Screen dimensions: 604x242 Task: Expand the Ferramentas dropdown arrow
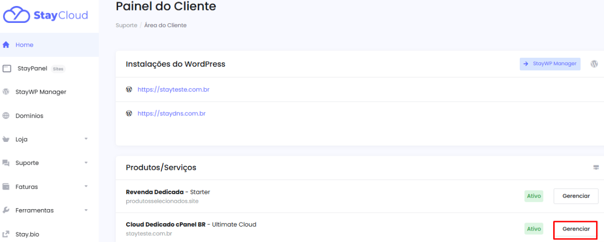pos(86,210)
